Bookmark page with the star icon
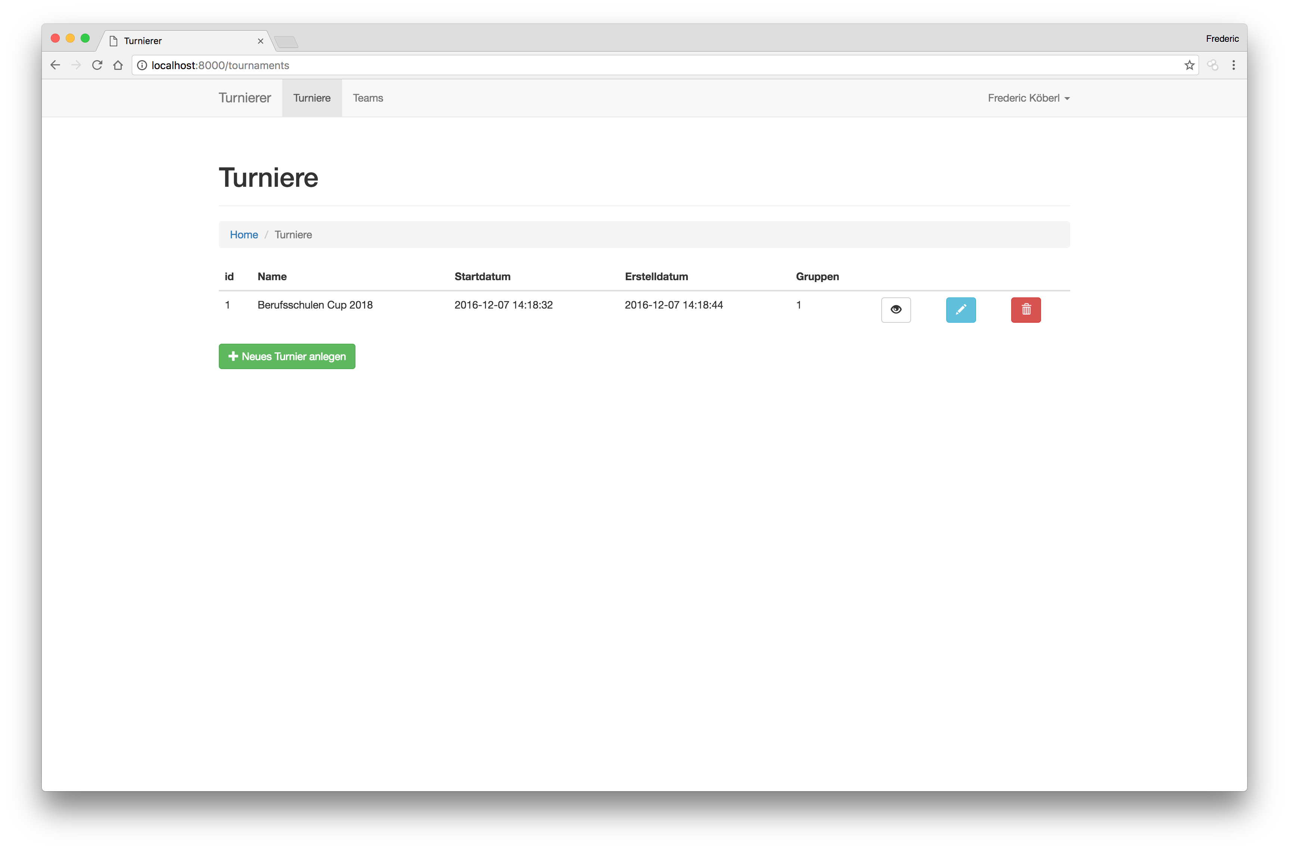This screenshot has height=851, width=1289. tap(1189, 65)
